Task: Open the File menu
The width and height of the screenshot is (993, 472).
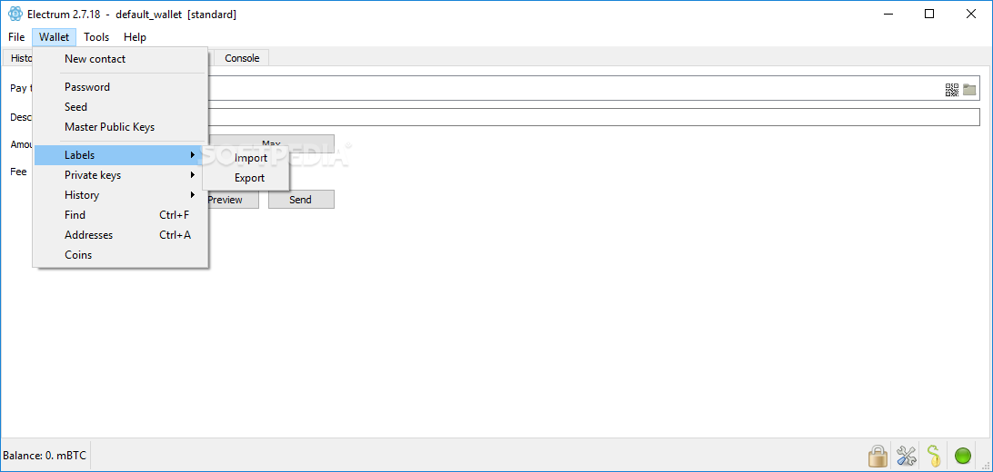Action: pos(16,37)
